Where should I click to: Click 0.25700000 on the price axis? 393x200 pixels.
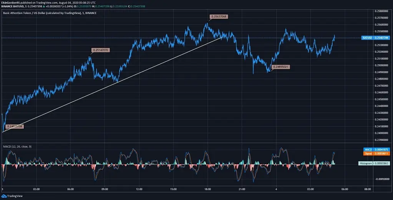[x=381, y=18]
